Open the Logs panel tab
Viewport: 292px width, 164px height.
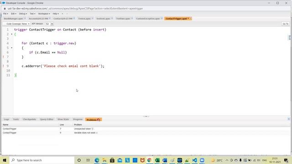[x=6, y=119]
